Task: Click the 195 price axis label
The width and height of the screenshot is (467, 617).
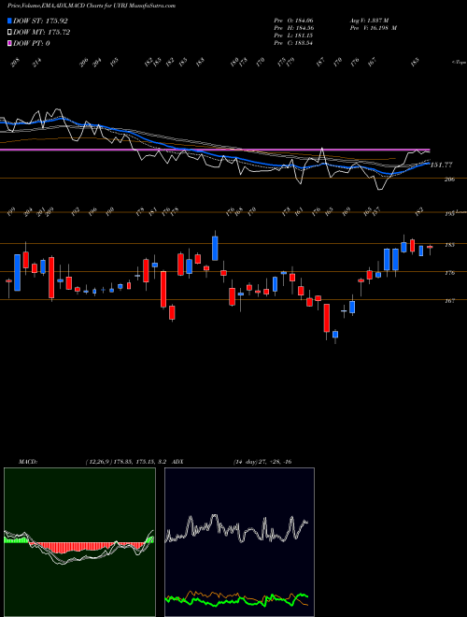Action: pyautogui.click(x=449, y=213)
